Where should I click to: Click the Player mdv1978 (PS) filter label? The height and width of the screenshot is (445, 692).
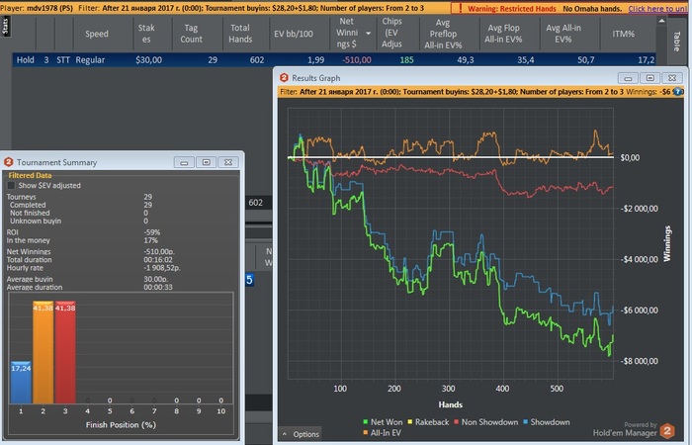pyautogui.click(x=37, y=8)
